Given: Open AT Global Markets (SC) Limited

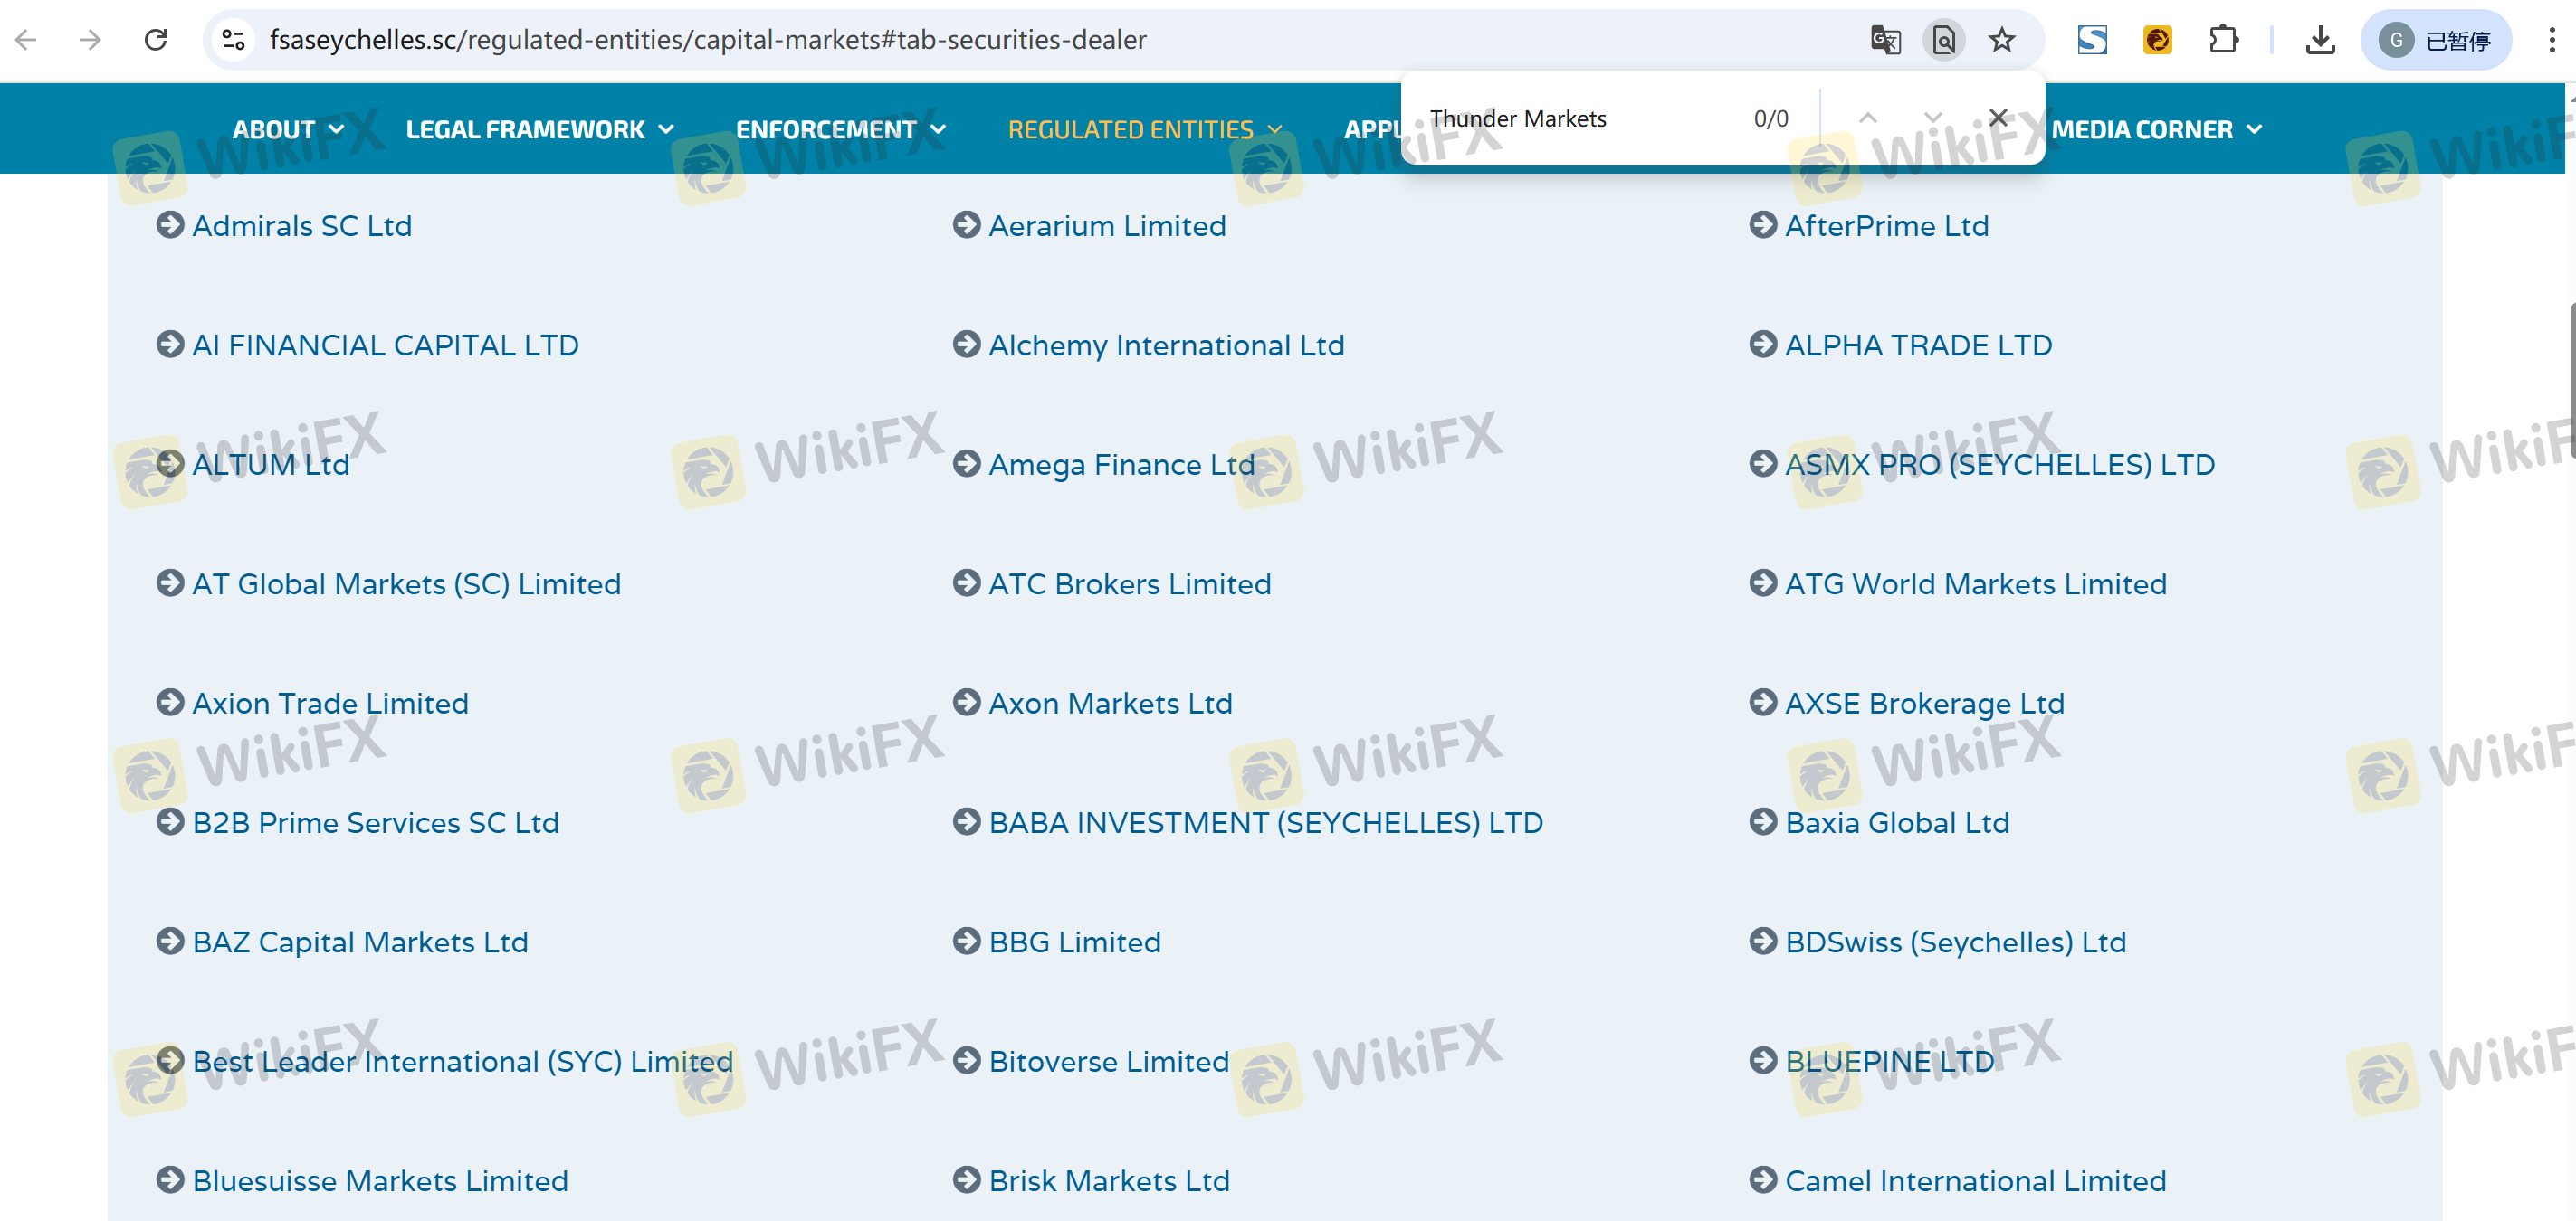Looking at the screenshot, I should [407, 584].
